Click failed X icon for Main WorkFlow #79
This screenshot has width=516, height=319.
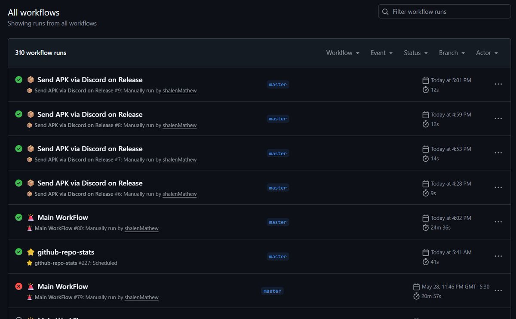point(18,286)
